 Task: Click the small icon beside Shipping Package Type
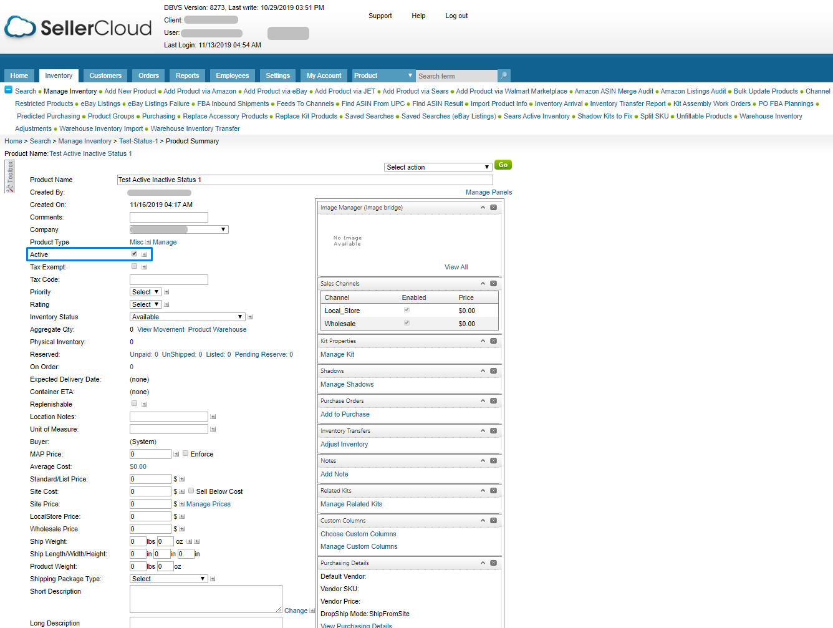point(213,579)
